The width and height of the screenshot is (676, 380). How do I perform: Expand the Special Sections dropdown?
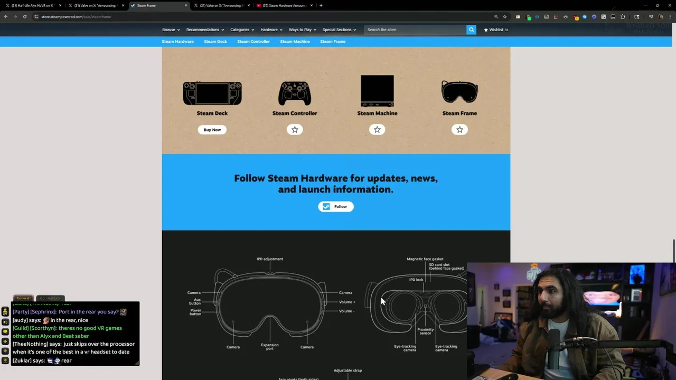click(x=339, y=30)
